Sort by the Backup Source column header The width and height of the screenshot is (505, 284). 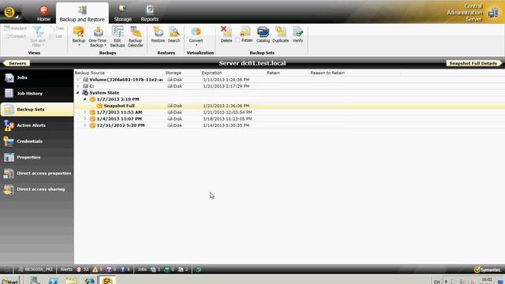pyautogui.click(x=89, y=73)
